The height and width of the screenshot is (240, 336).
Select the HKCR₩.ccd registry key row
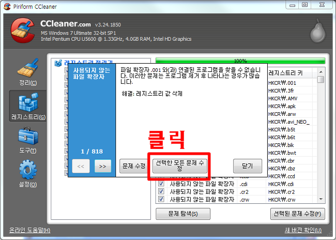[x=282, y=176]
